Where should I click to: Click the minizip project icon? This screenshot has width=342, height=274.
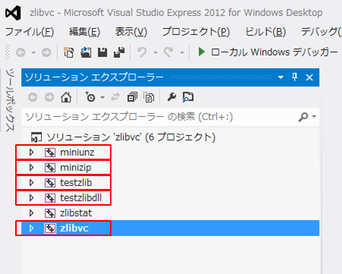[x=50, y=168]
